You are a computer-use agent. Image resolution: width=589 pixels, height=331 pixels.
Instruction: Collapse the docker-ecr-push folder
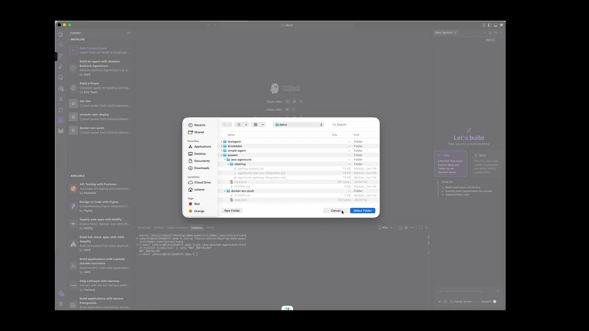click(x=225, y=191)
